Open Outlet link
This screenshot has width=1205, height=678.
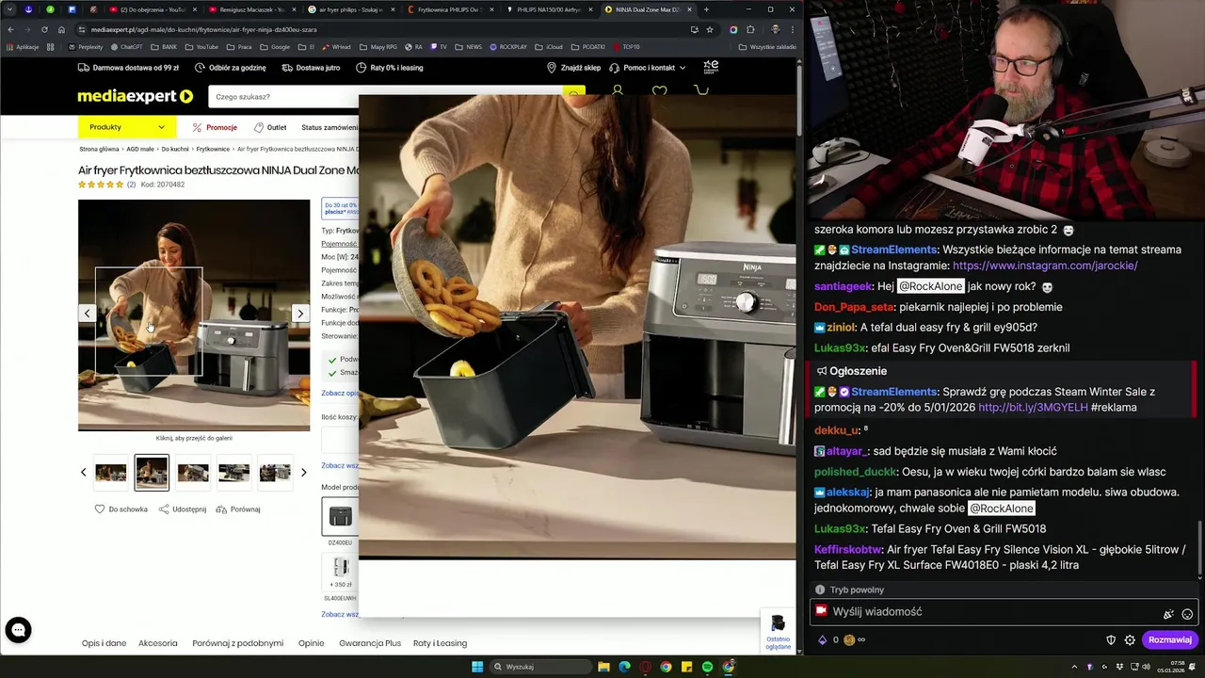pyautogui.click(x=269, y=127)
